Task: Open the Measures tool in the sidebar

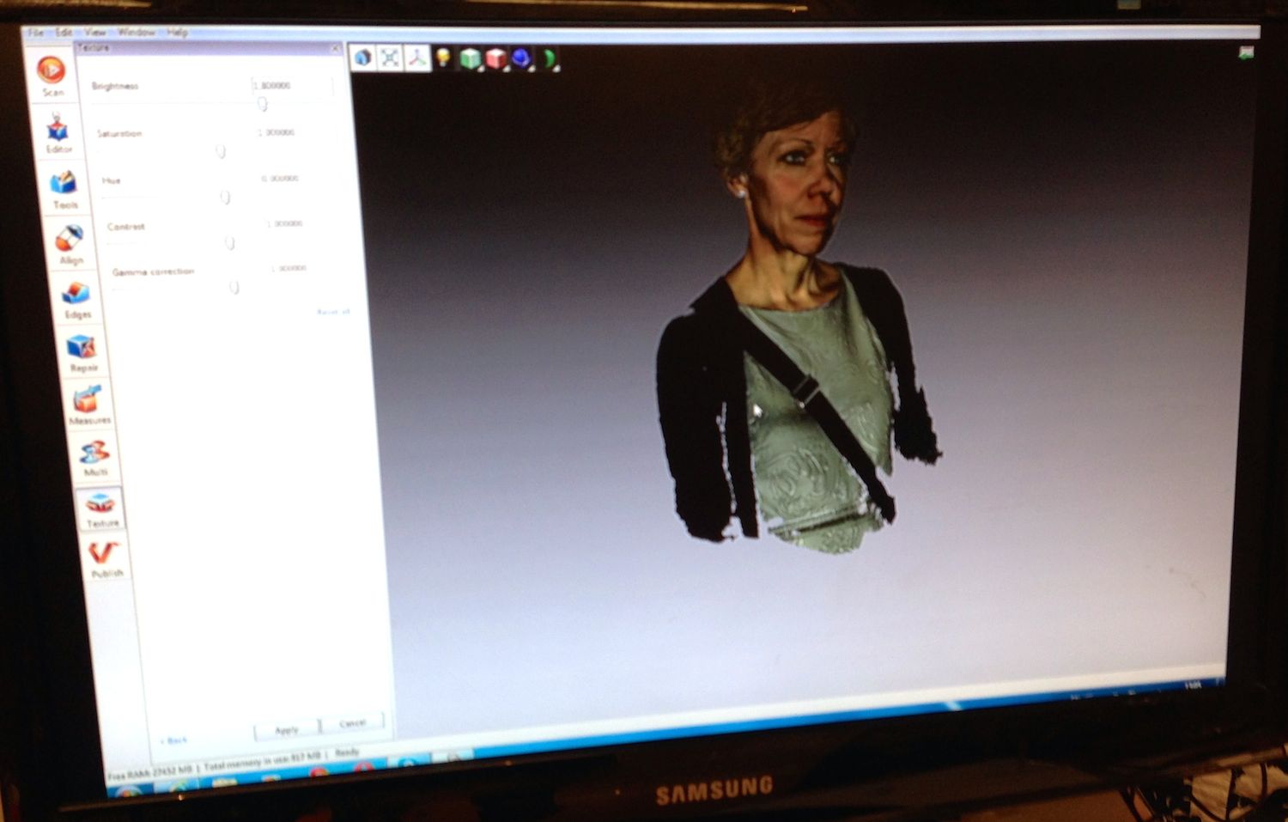Action: click(88, 404)
